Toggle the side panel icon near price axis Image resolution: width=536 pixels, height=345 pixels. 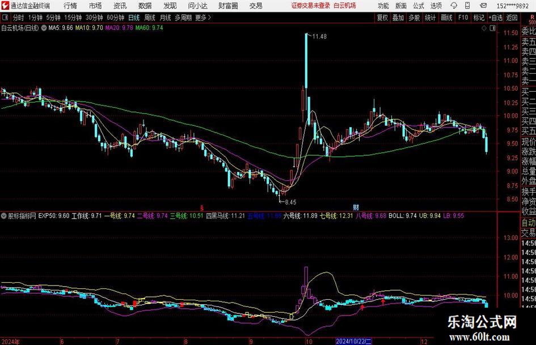(x=492, y=28)
